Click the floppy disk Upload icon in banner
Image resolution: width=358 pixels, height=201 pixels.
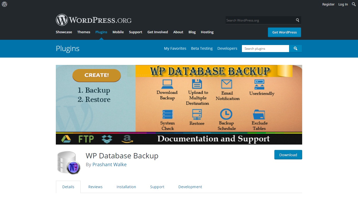(x=197, y=84)
